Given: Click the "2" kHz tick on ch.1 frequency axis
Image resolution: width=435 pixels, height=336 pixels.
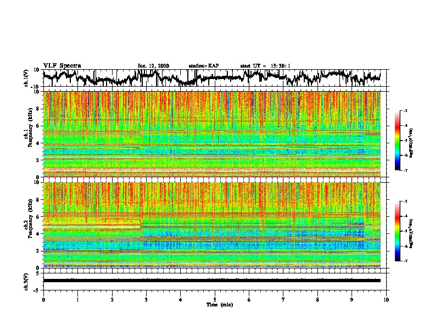Looking at the screenshot, I should (38, 160).
